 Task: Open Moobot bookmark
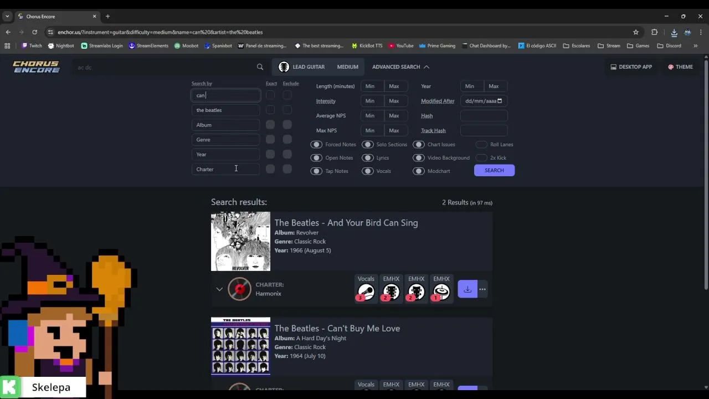coord(186,46)
